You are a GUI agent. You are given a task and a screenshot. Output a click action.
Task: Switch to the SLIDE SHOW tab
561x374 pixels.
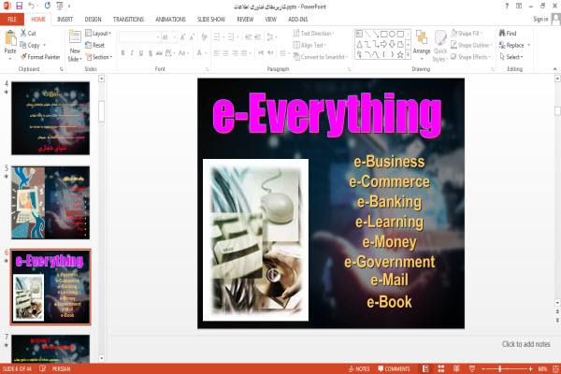click(x=211, y=20)
